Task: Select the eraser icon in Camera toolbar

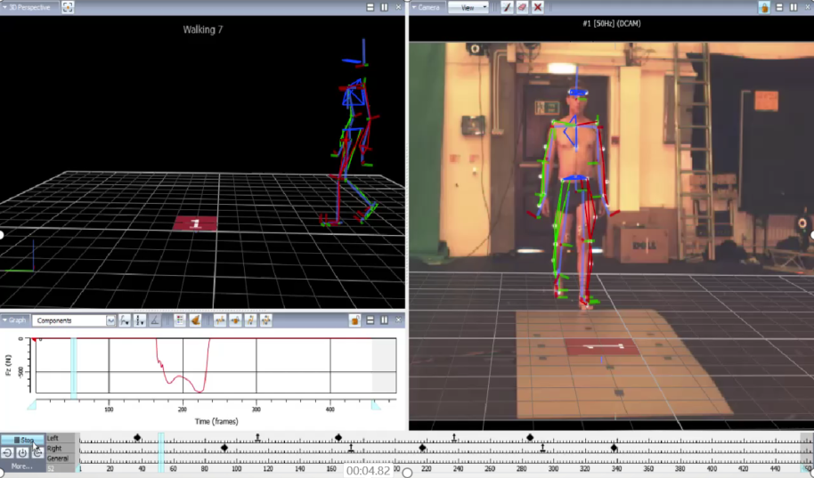Action: pos(523,7)
